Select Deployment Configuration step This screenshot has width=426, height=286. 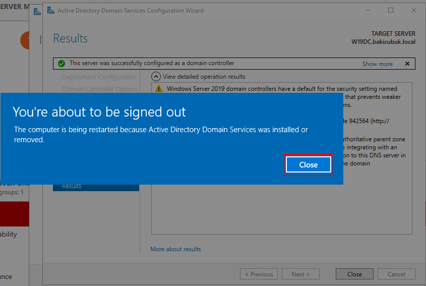[99, 77]
